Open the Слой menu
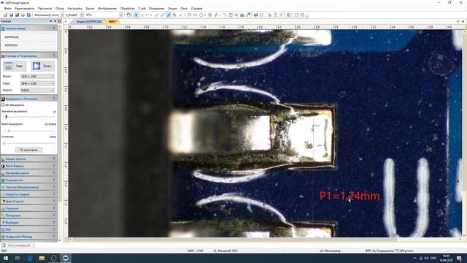The height and width of the screenshot is (263, 467). (142, 8)
